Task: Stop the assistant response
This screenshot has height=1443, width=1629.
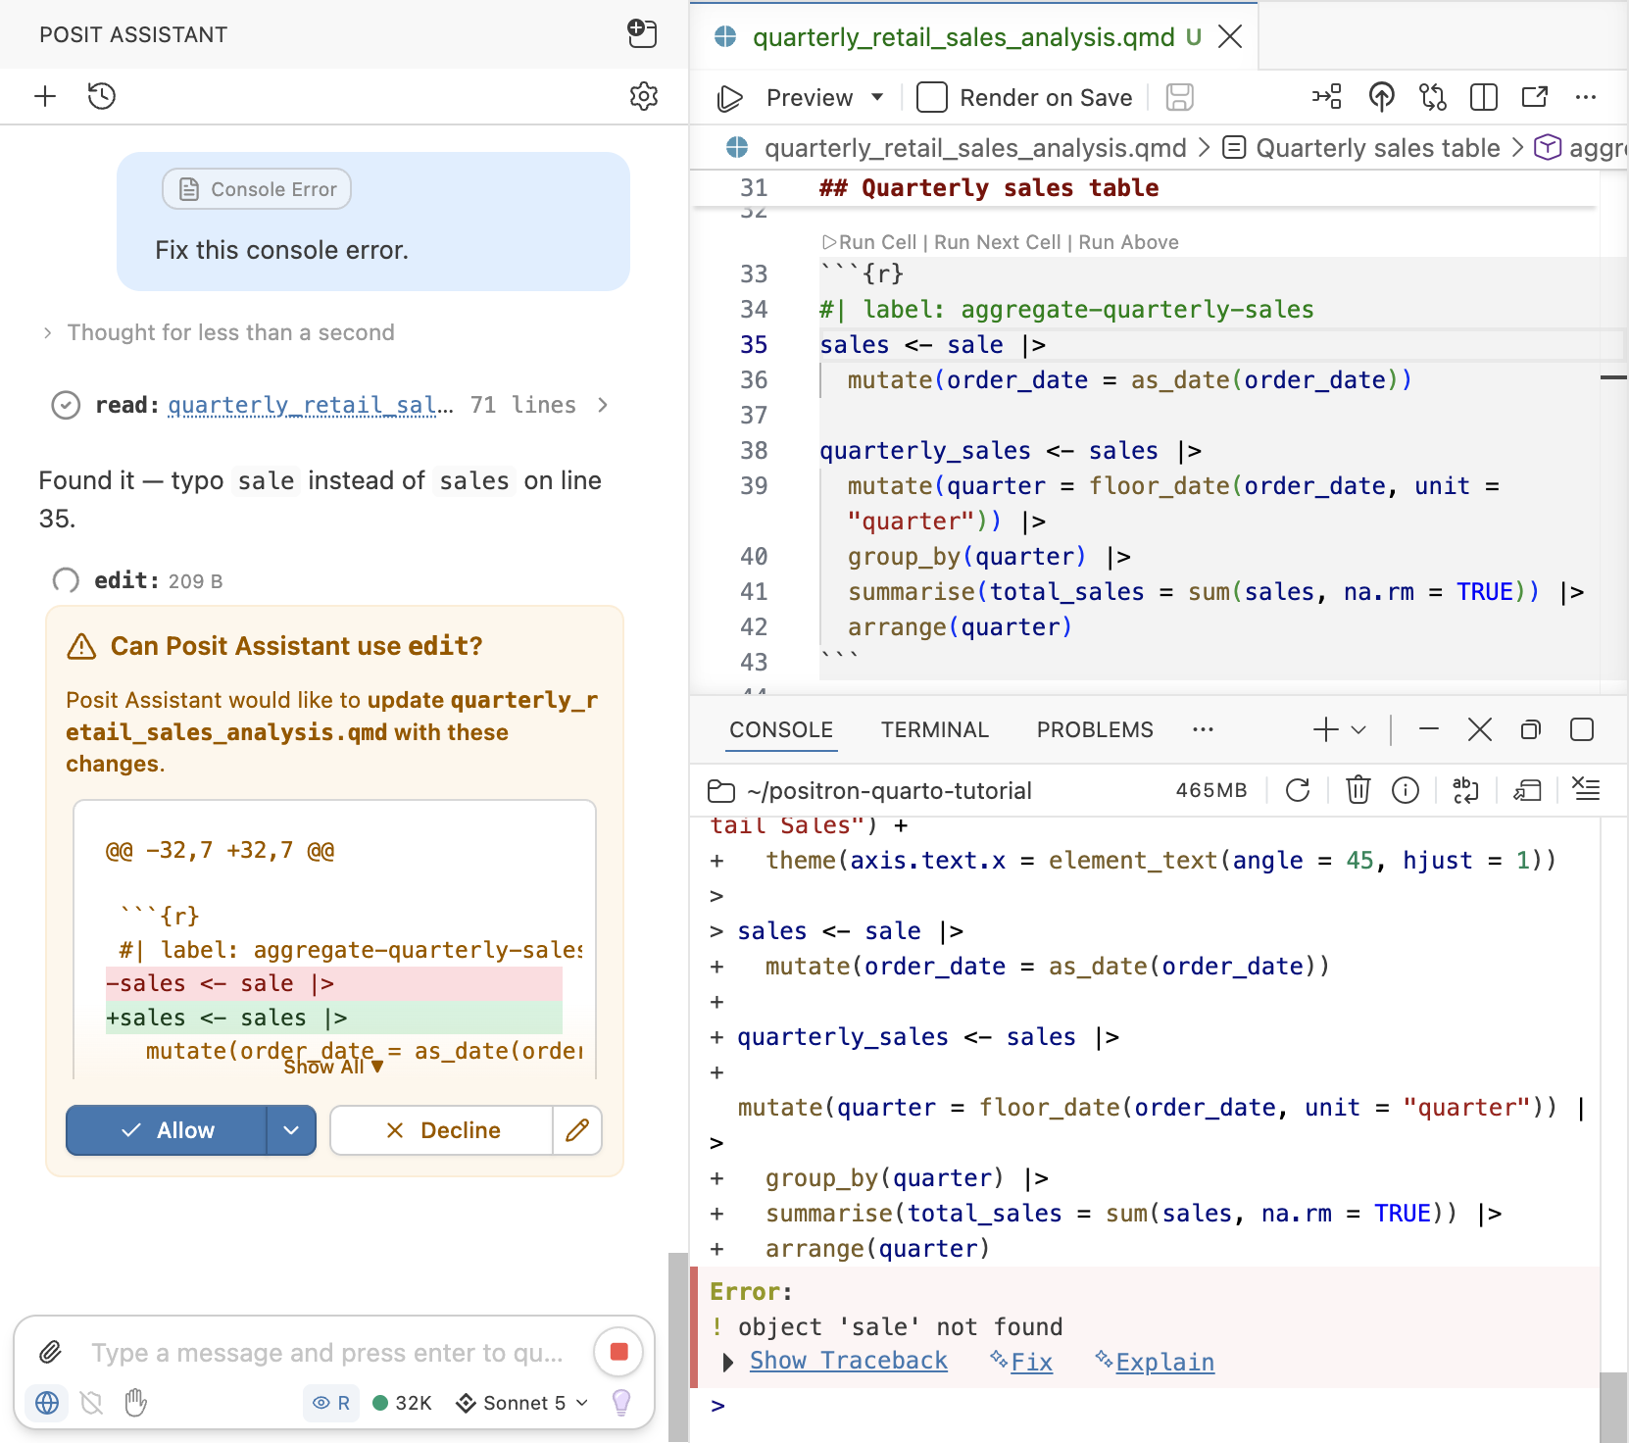Action: (618, 1352)
